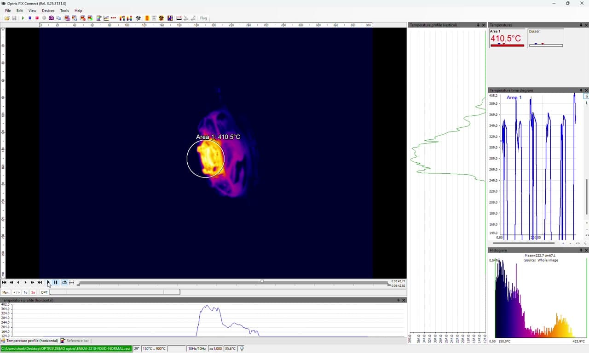Open the Edit menu
Image resolution: width=589 pixels, height=353 pixels.
(19, 11)
